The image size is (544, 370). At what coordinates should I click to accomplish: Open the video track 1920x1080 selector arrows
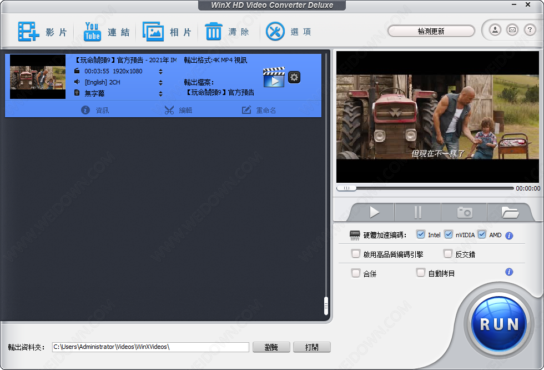point(160,72)
